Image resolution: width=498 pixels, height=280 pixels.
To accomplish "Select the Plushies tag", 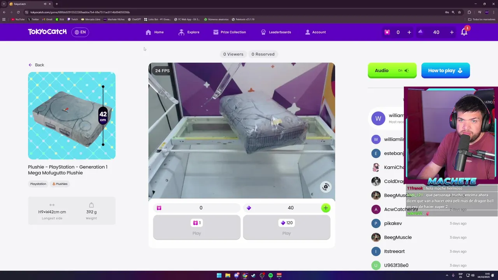I will [60, 184].
